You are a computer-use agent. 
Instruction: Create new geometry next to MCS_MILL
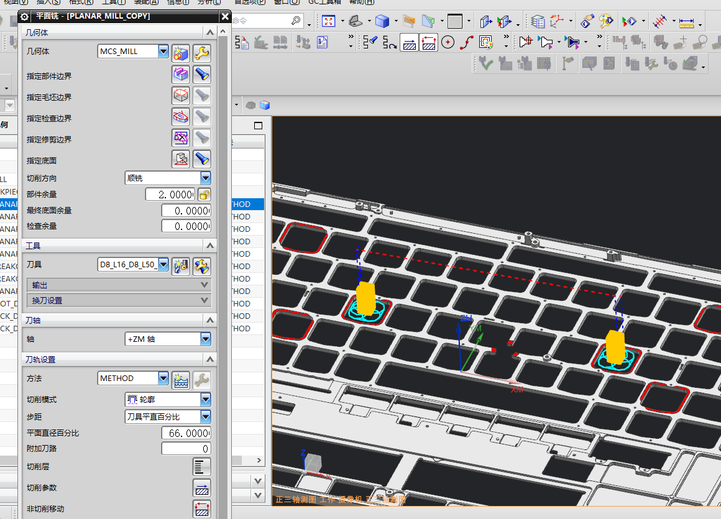point(181,53)
